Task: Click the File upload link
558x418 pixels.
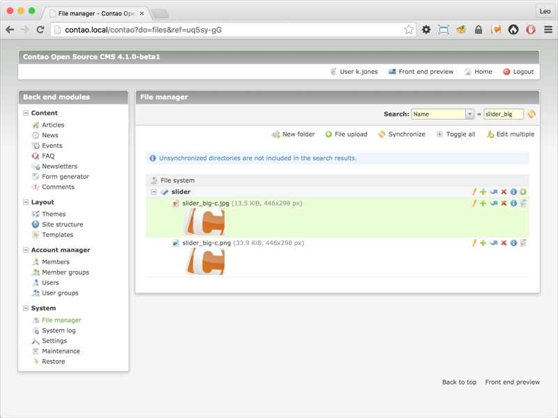Action: coord(346,134)
